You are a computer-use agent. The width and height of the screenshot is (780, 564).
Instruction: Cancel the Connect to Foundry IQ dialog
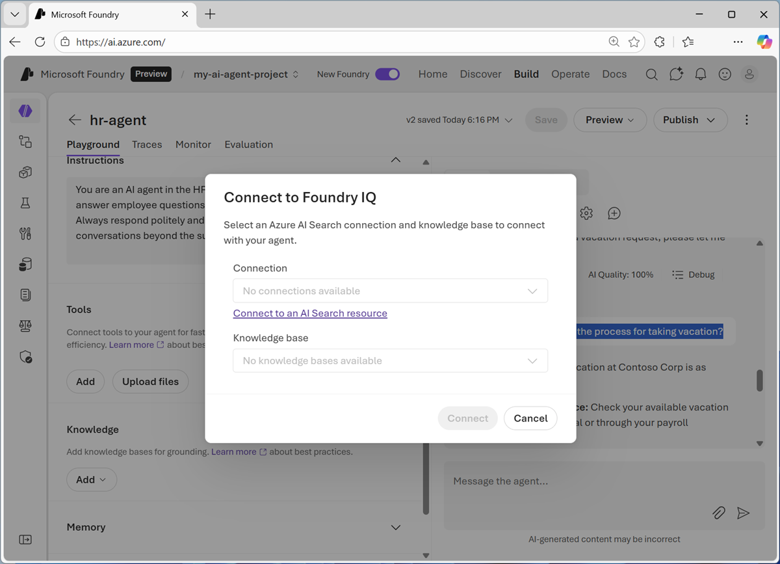530,418
